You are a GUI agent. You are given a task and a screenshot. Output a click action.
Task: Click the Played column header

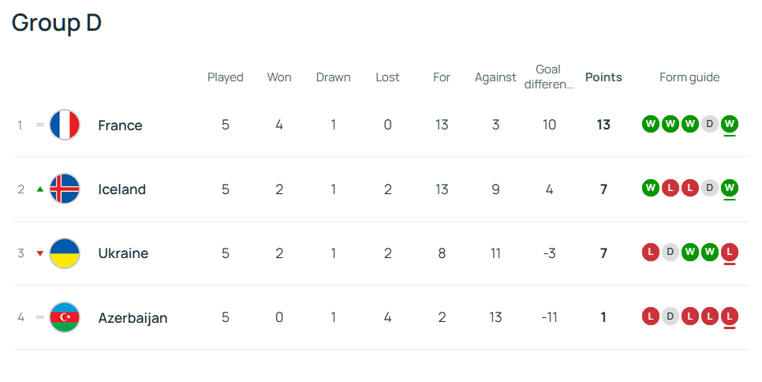226,77
